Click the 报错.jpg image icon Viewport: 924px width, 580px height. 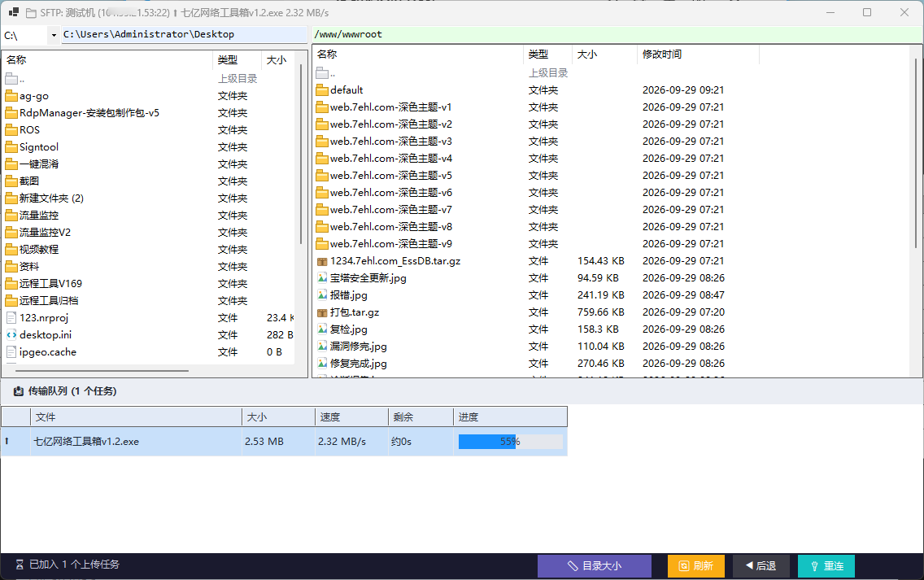[x=322, y=295]
